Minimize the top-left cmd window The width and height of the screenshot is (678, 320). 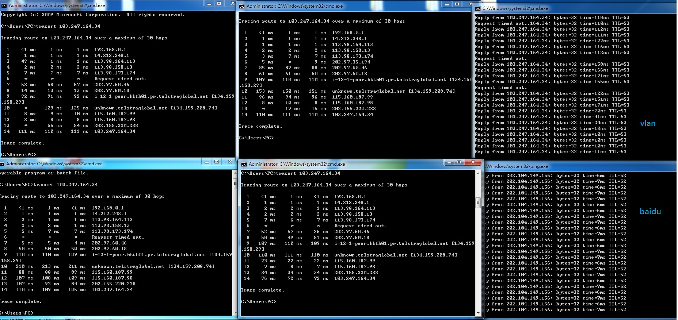click(x=209, y=4)
